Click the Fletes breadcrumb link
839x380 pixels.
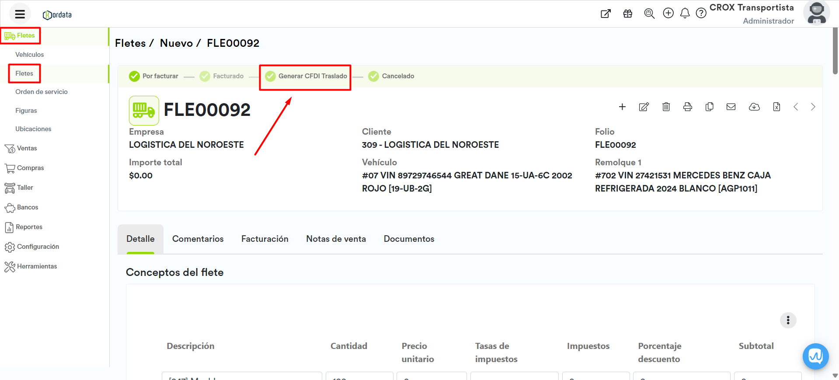point(130,43)
